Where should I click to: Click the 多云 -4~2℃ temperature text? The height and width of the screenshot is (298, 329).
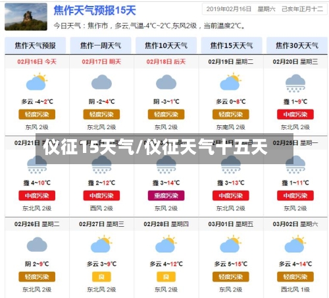tap(37, 102)
